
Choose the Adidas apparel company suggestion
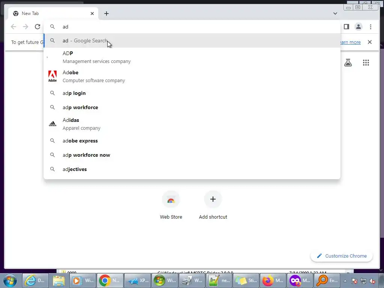[192, 124]
